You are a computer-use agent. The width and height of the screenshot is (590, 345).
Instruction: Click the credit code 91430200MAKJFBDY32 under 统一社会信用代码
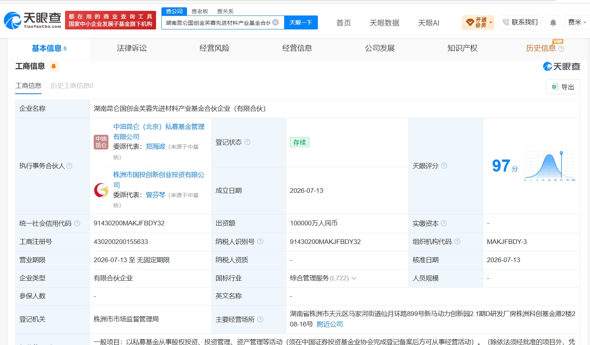[129, 223]
